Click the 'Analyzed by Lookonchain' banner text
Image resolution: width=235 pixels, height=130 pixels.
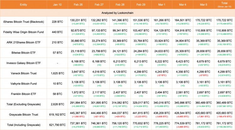(x=118, y=13)
